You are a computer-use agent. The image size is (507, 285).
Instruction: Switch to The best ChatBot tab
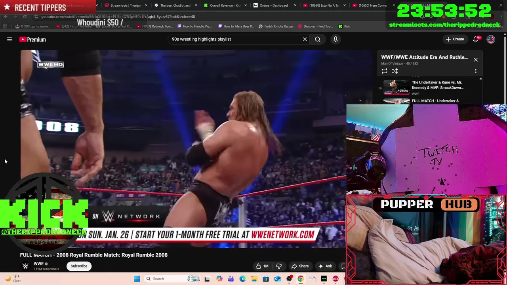click(x=175, y=6)
